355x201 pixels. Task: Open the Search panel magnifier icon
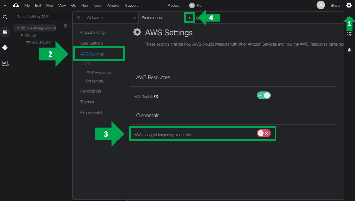[x=5, y=17]
